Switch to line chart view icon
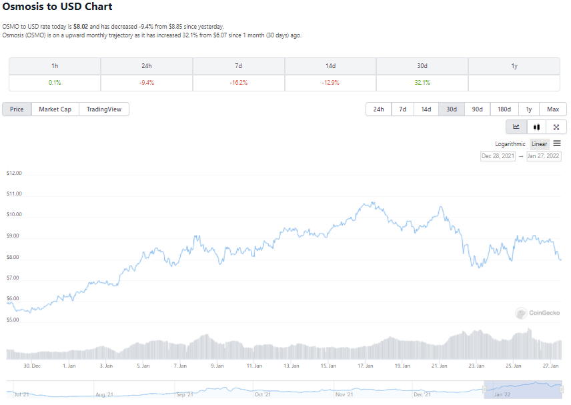The width and height of the screenshot is (571, 405). [516, 127]
